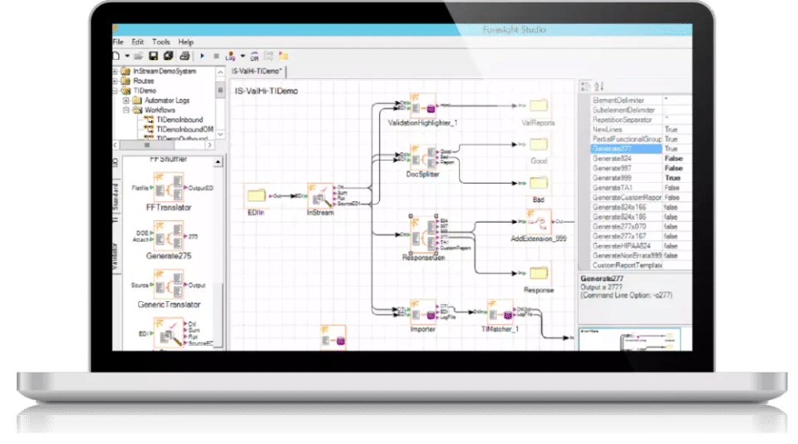Click the Log toolbar icon

point(230,56)
